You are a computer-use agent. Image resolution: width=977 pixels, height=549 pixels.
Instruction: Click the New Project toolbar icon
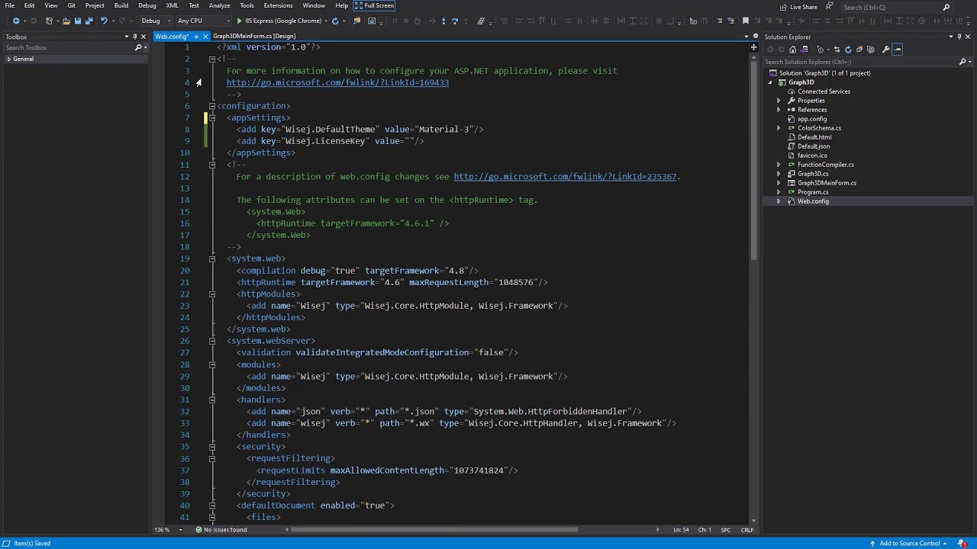pos(50,21)
